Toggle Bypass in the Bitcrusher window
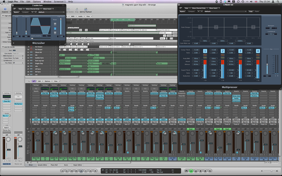282x176 pixels. point(16,12)
